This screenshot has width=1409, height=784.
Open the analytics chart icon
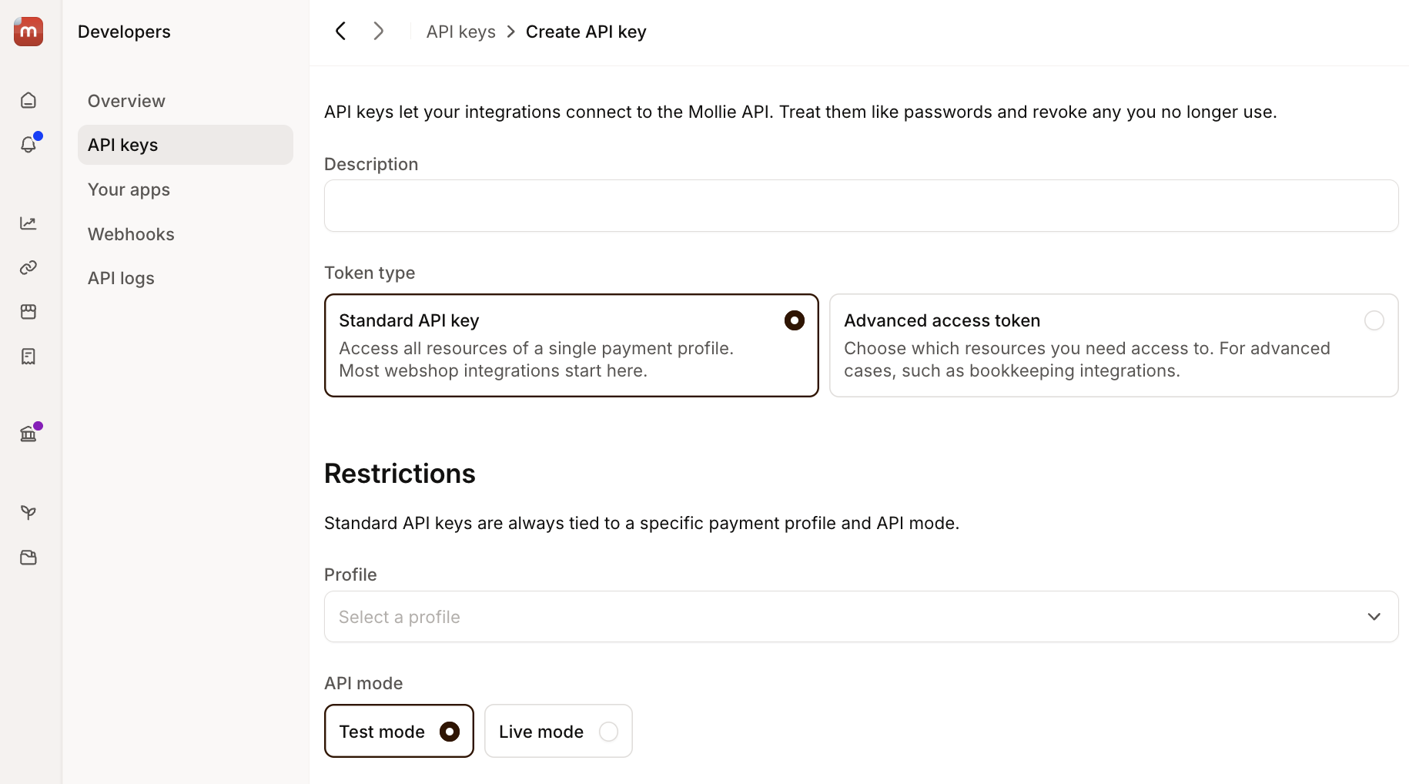[28, 223]
